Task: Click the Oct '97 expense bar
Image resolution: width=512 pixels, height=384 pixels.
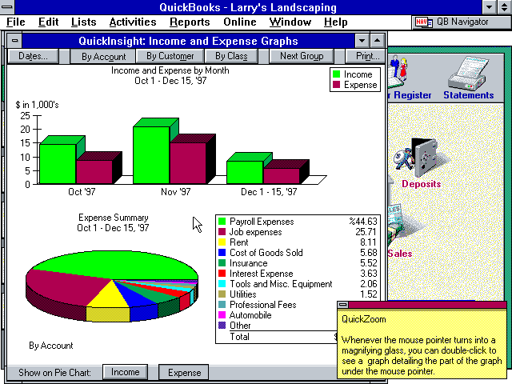Action: pos(94,172)
